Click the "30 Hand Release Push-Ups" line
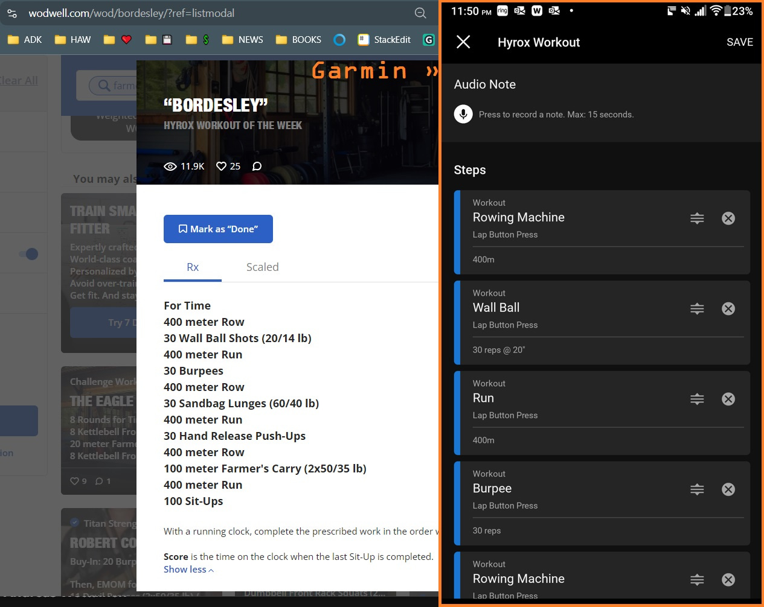764x607 pixels. 234,436
